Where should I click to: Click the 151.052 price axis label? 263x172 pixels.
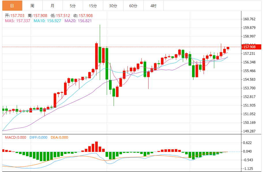point(249,114)
